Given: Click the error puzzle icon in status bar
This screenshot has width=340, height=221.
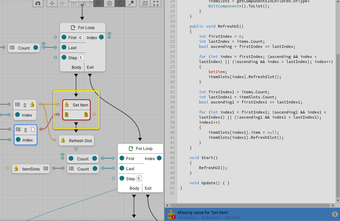Looking at the screenshot, I should pos(171,214).
